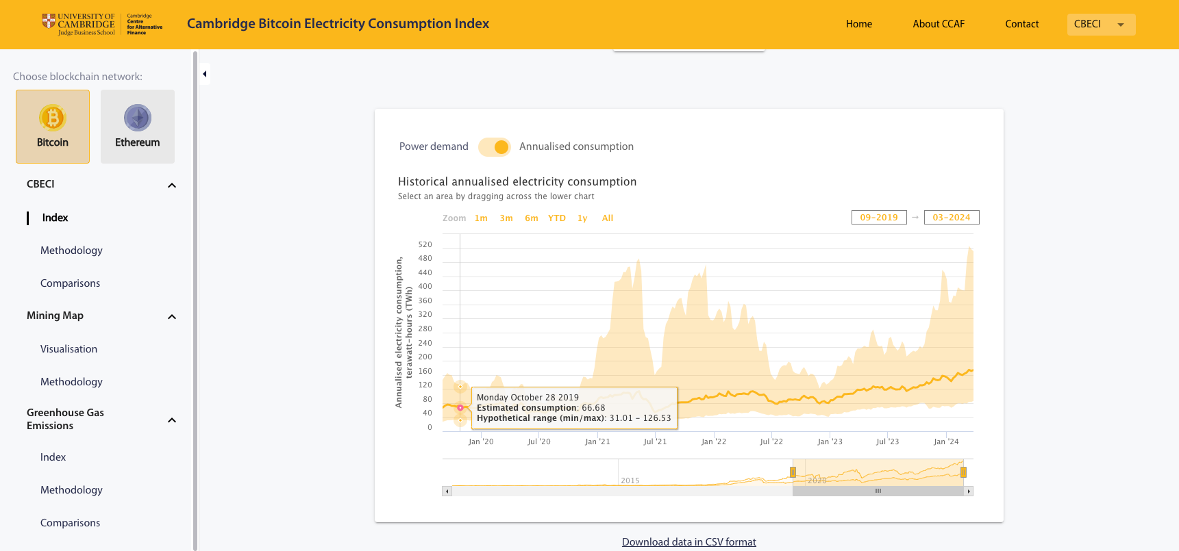Screen dimensions: 1179x551
Task: Open the CBECI dropdown in header
Action: (1101, 24)
